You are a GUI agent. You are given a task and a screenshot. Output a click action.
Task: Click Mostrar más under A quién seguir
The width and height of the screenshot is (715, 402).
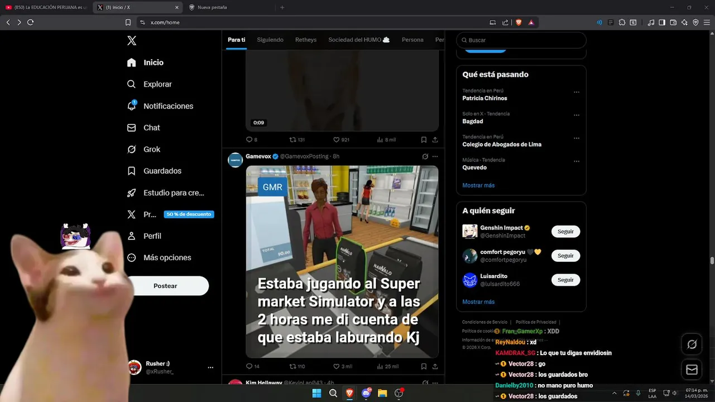[478, 302]
